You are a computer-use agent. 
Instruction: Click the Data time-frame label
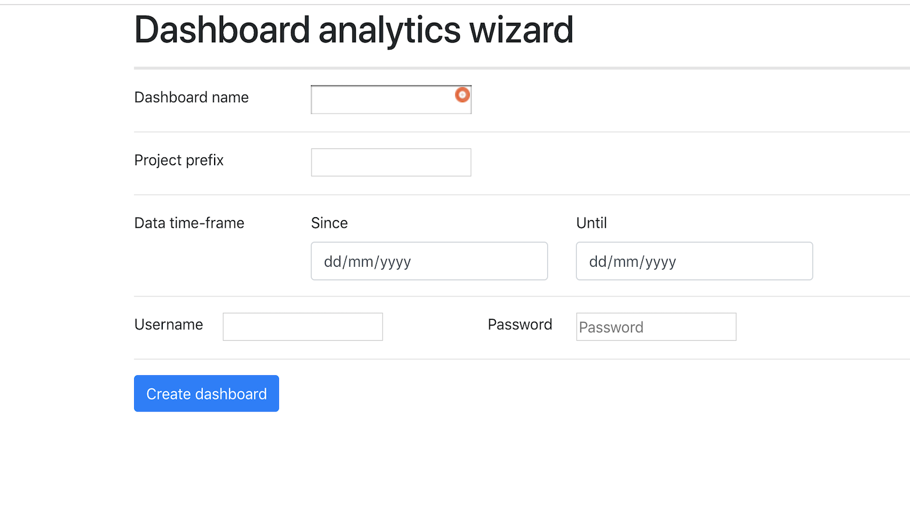[189, 223]
